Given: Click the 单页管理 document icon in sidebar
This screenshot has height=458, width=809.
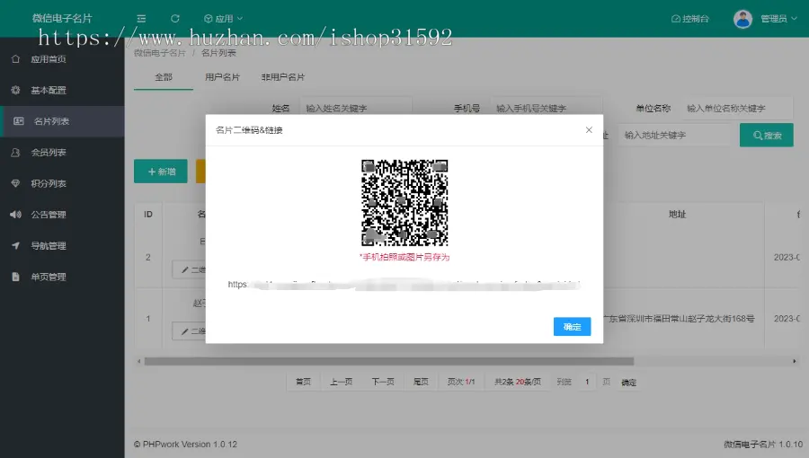Looking at the screenshot, I should pyautogui.click(x=15, y=277).
